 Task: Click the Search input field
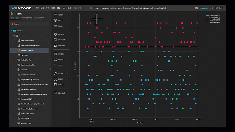click(29, 24)
